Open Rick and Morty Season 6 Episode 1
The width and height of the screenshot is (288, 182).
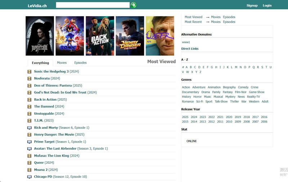tap(62, 128)
